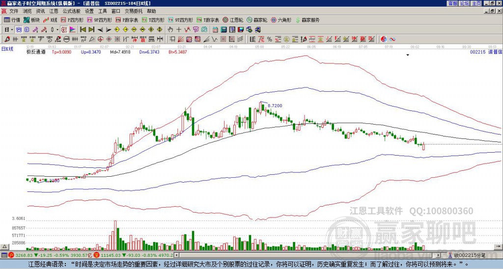Open the 帮助 menu

[151, 11]
